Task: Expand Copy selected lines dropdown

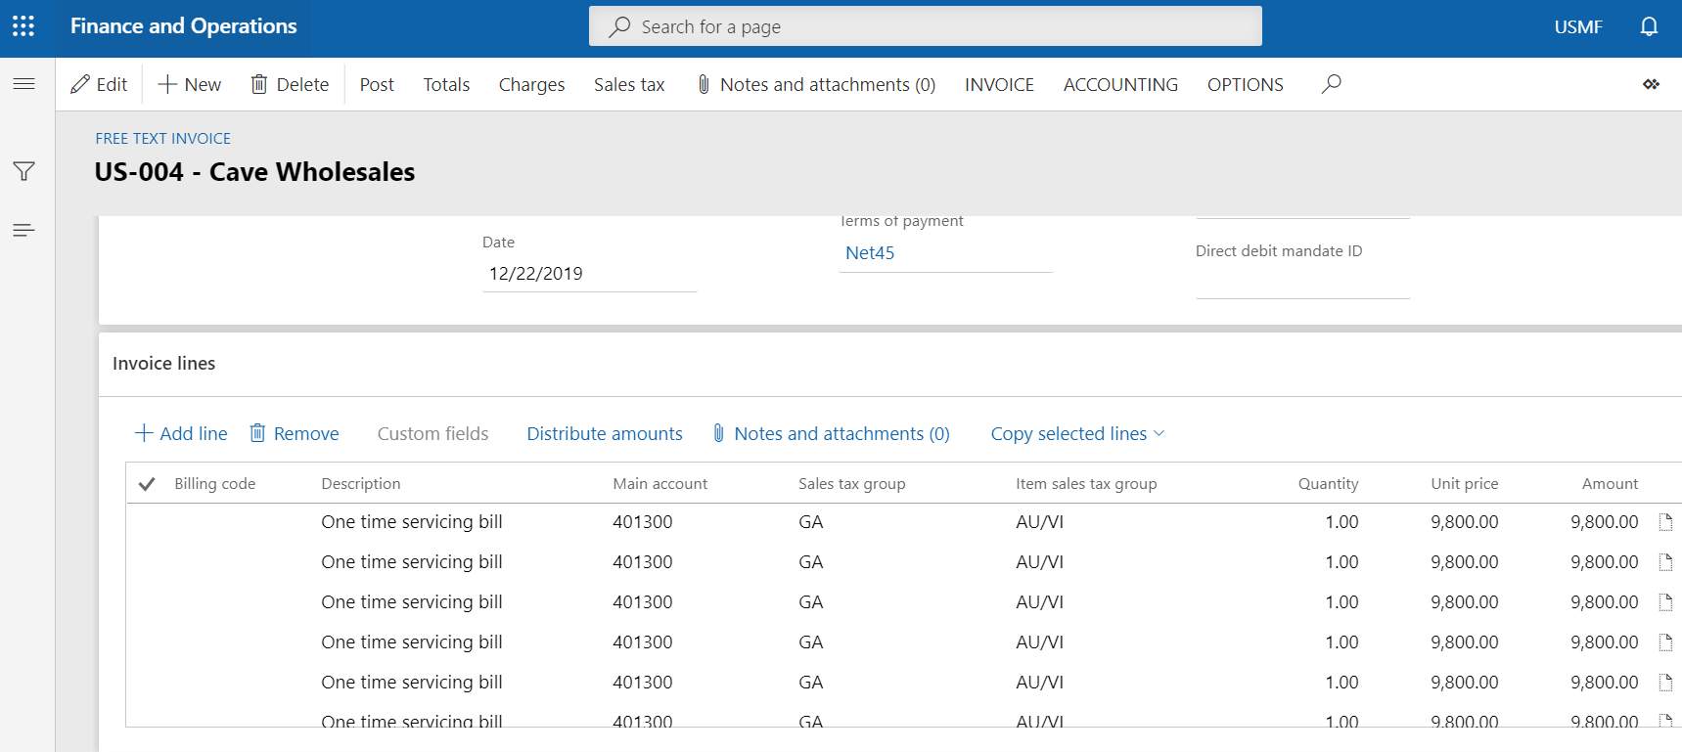Action: (x=1077, y=434)
